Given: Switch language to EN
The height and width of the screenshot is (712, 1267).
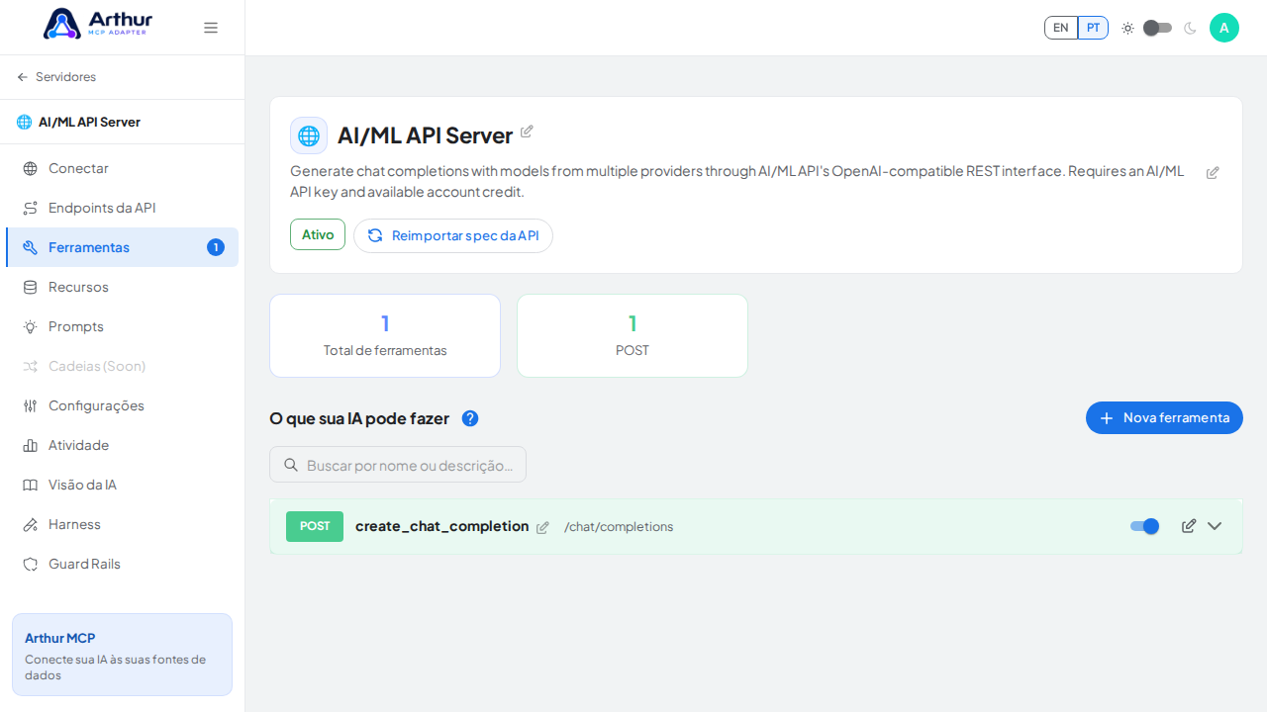Looking at the screenshot, I should [1061, 28].
